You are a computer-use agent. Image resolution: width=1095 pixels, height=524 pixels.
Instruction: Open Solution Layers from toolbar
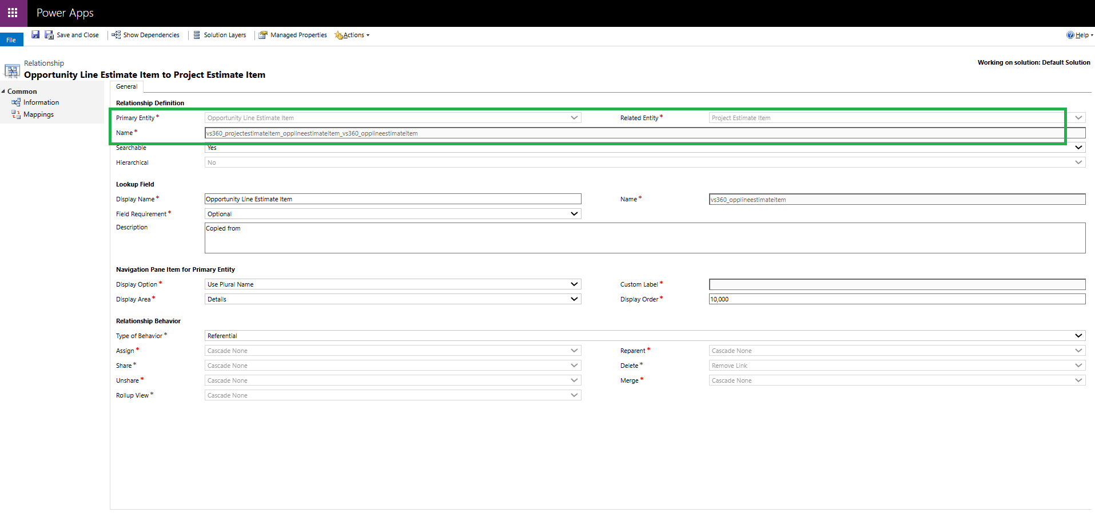(x=220, y=35)
